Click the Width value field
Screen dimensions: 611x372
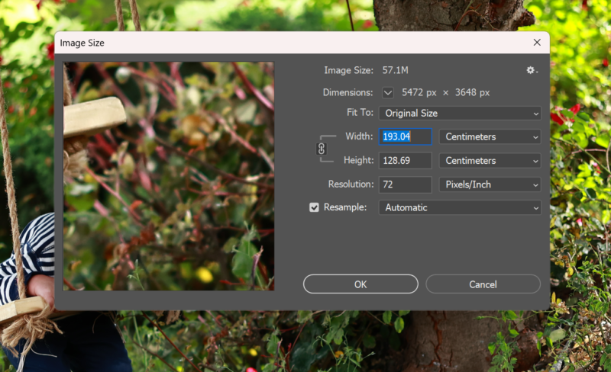[x=405, y=136]
